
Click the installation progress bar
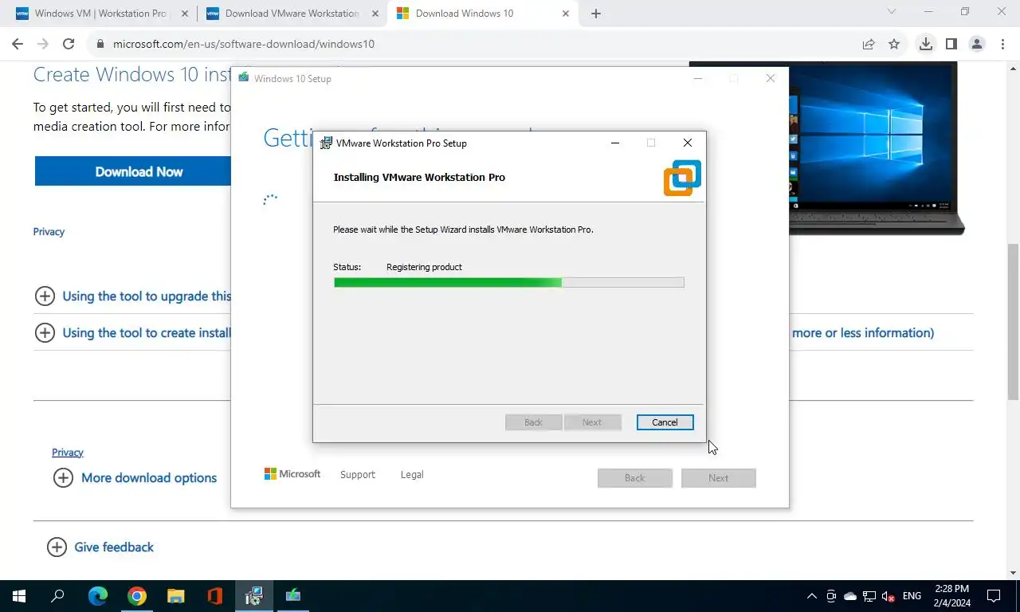click(508, 282)
